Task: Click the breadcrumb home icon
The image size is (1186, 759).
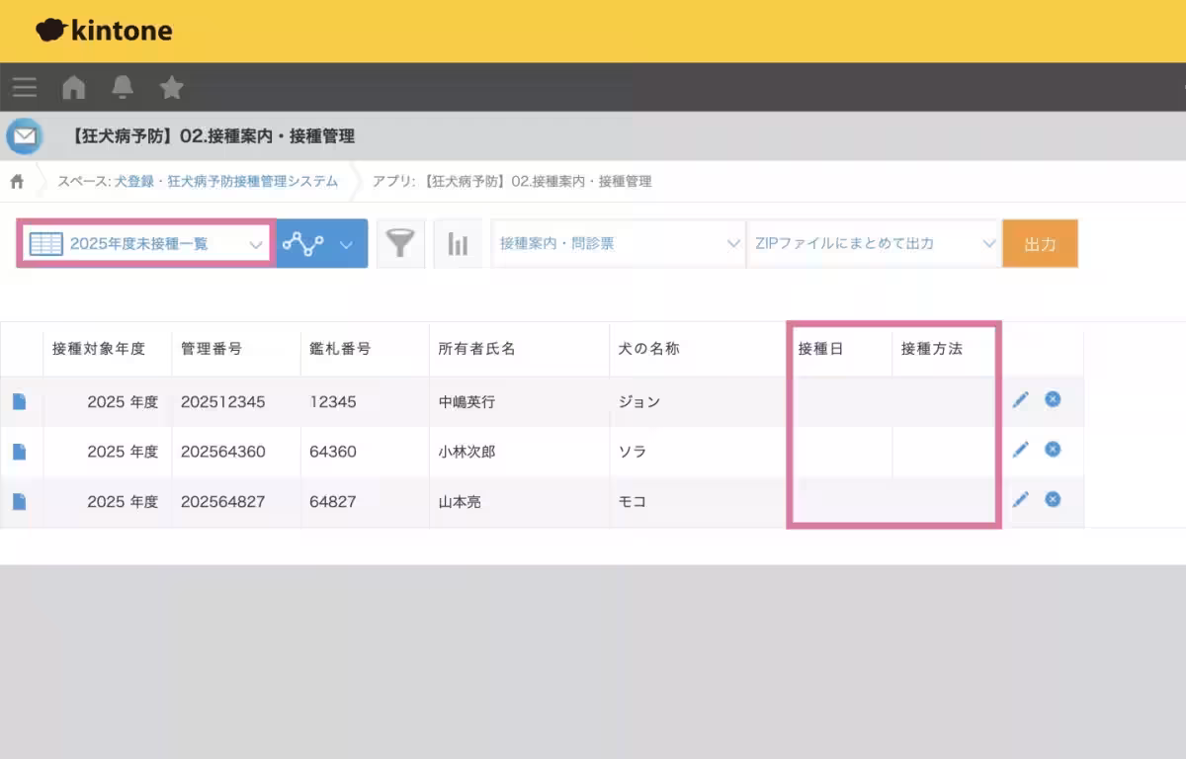Action: pos(17,182)
